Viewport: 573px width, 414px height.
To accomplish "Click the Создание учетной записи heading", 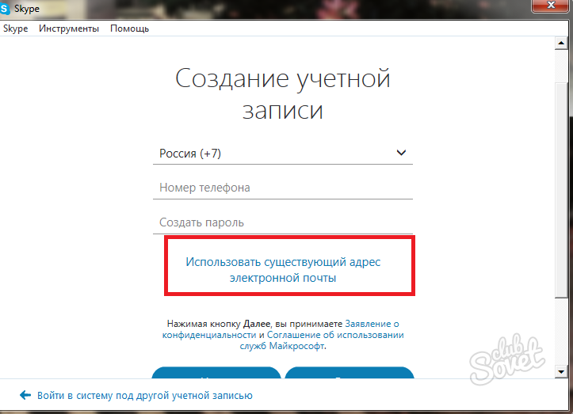I will coord(282,93).
